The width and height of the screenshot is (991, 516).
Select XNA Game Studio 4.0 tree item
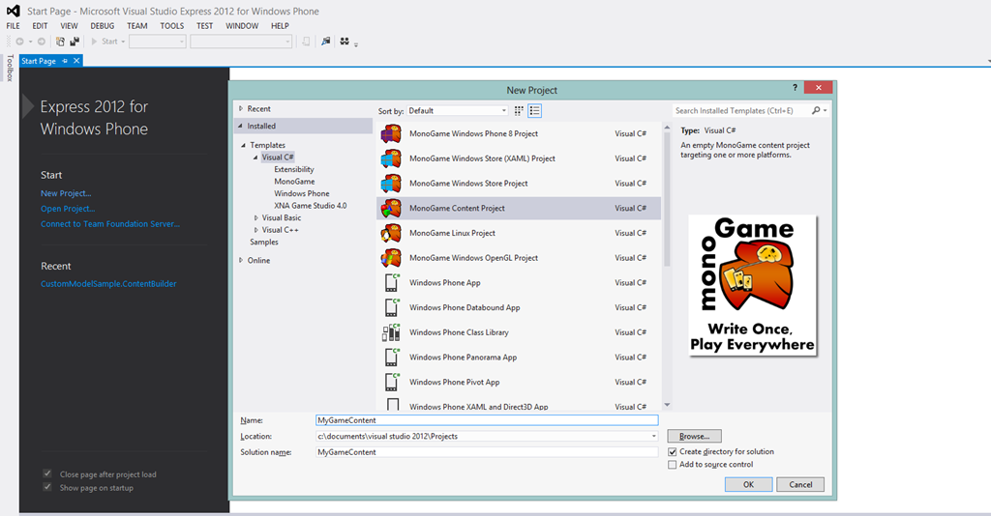point(311,206)
